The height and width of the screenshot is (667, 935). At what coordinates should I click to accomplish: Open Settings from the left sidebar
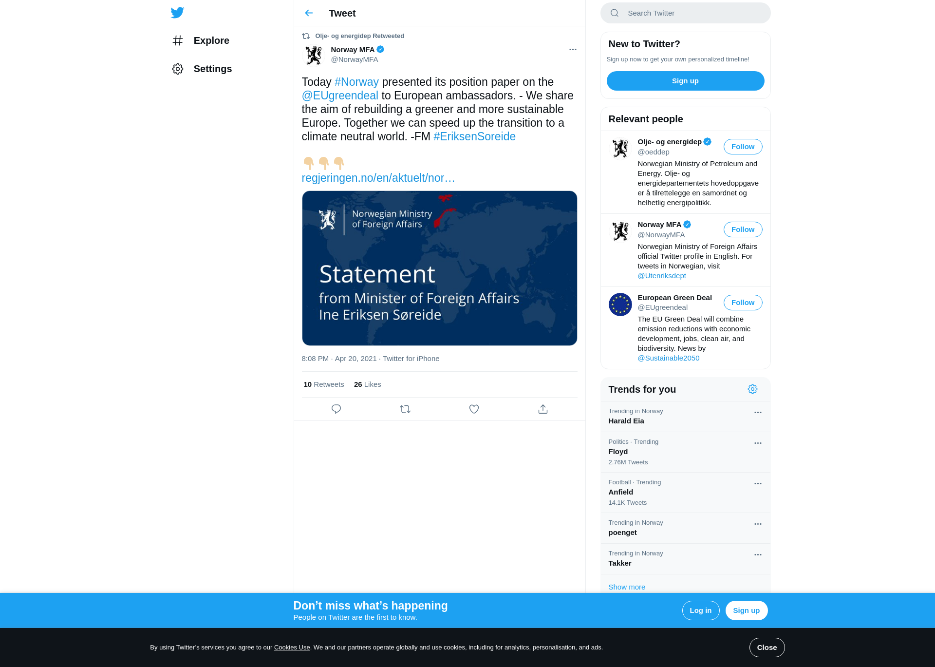click(202, 69)
